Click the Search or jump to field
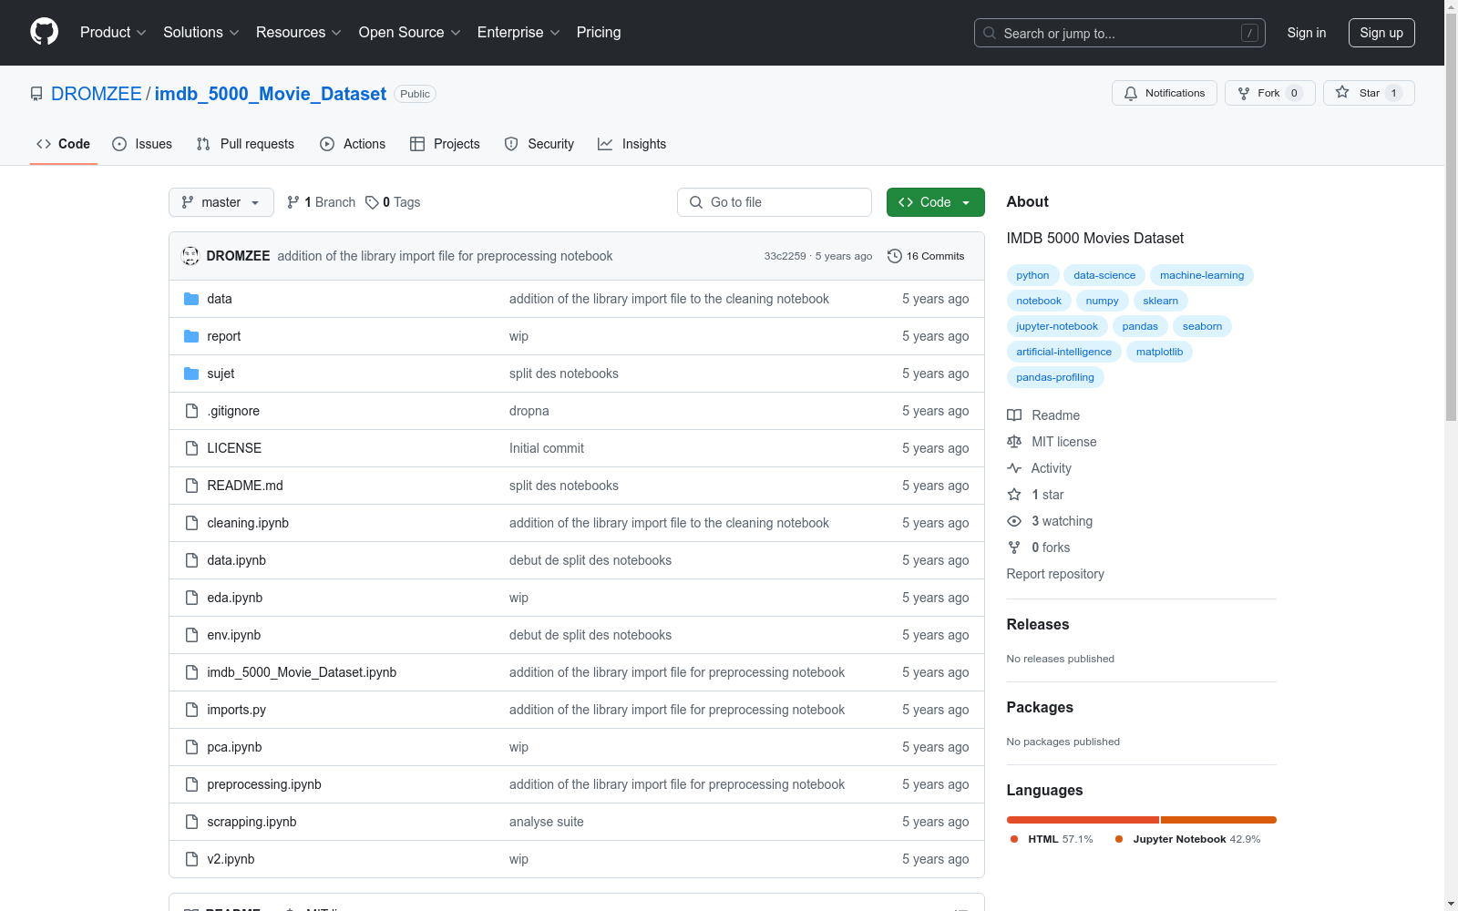1458x911 pixels. click(1120, 33)
